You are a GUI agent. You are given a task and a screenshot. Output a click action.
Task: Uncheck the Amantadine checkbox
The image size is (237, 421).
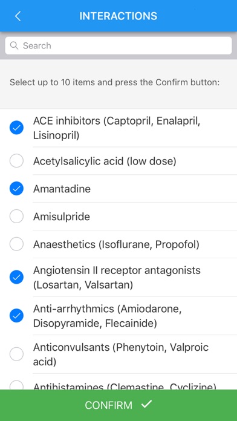[16, 189]
